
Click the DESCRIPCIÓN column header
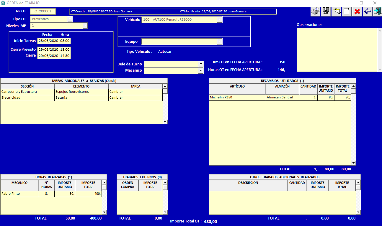click(x=248, y=185)
